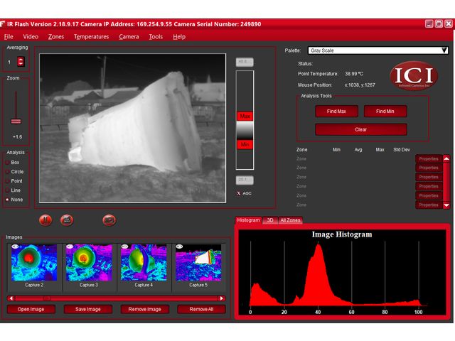Switch to the 3D tab
The width and height of the screenshot is (455, 341).
pyautogui.click(x=270, y=220)
